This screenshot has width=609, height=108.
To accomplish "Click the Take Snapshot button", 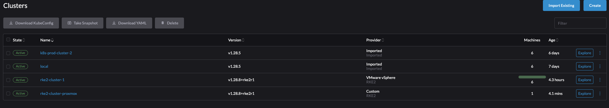I will point(83,23).
